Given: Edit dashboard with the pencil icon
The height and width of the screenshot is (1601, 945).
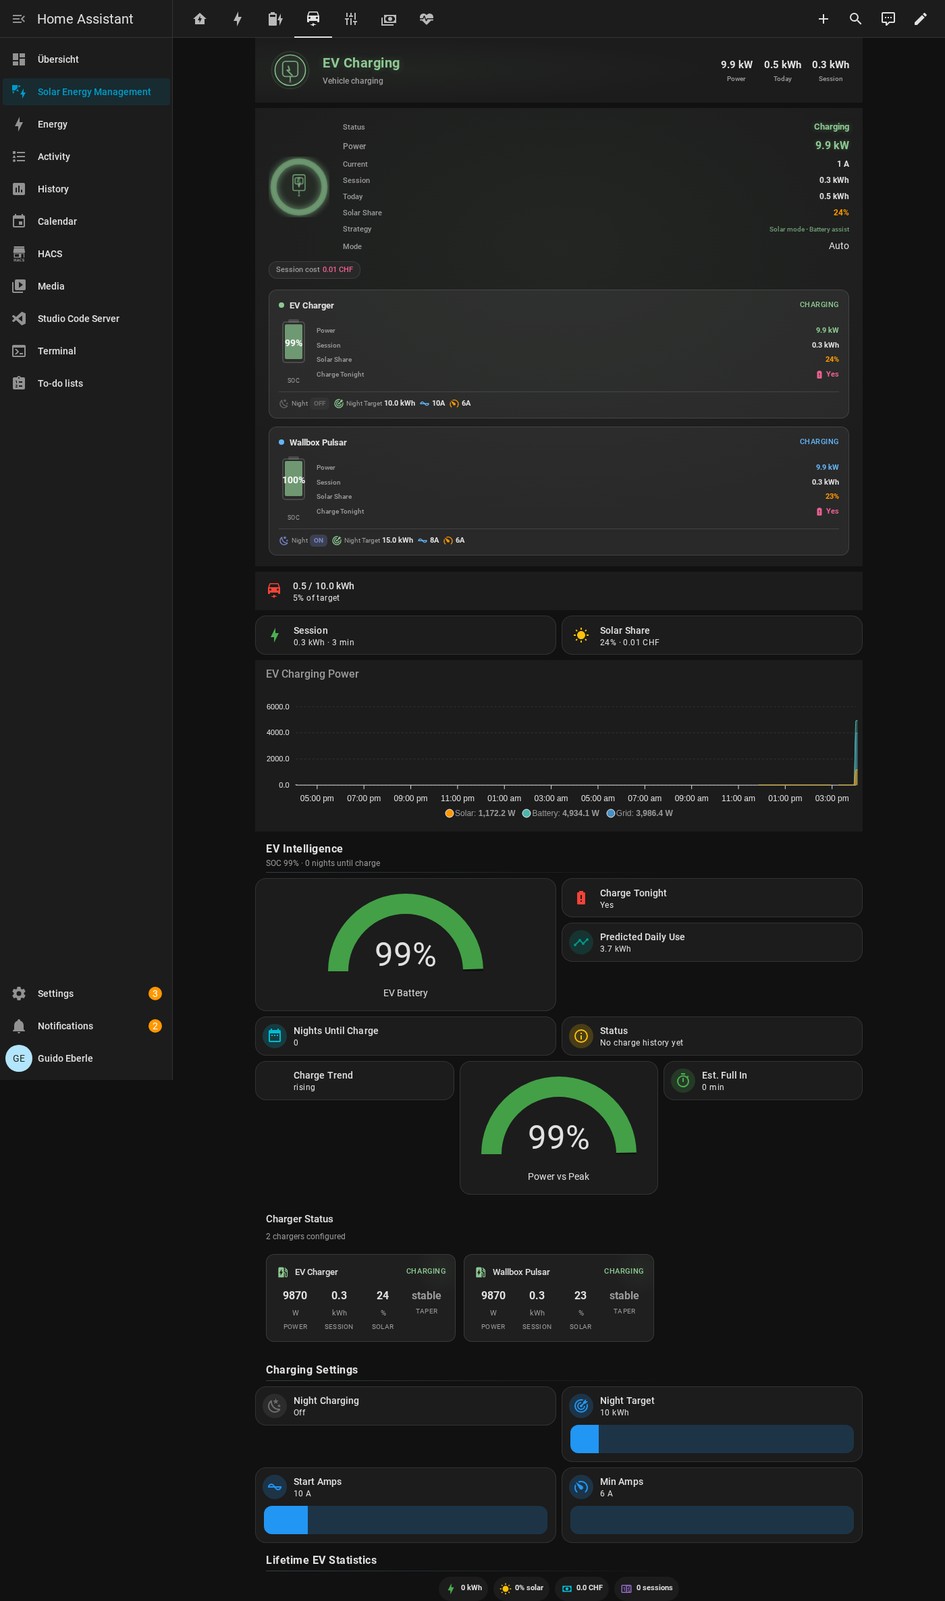Looking at the screenshot, I should coord(921,19).
